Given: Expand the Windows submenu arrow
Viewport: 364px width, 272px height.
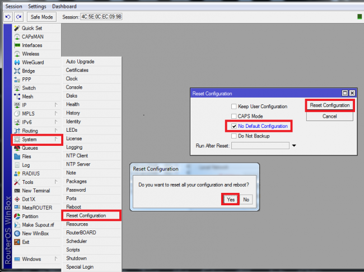Looking at the screenshot, I should click(x=56, y=259).
